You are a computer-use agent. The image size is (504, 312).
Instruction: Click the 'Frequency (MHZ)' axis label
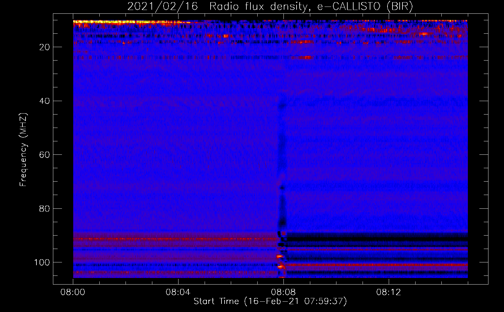tap(23, 150)
